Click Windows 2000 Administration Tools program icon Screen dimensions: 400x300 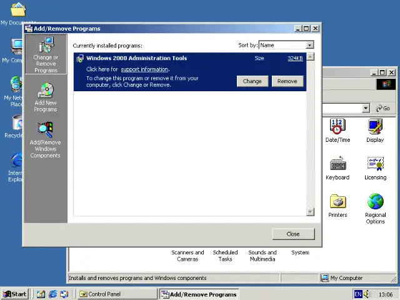80,58
